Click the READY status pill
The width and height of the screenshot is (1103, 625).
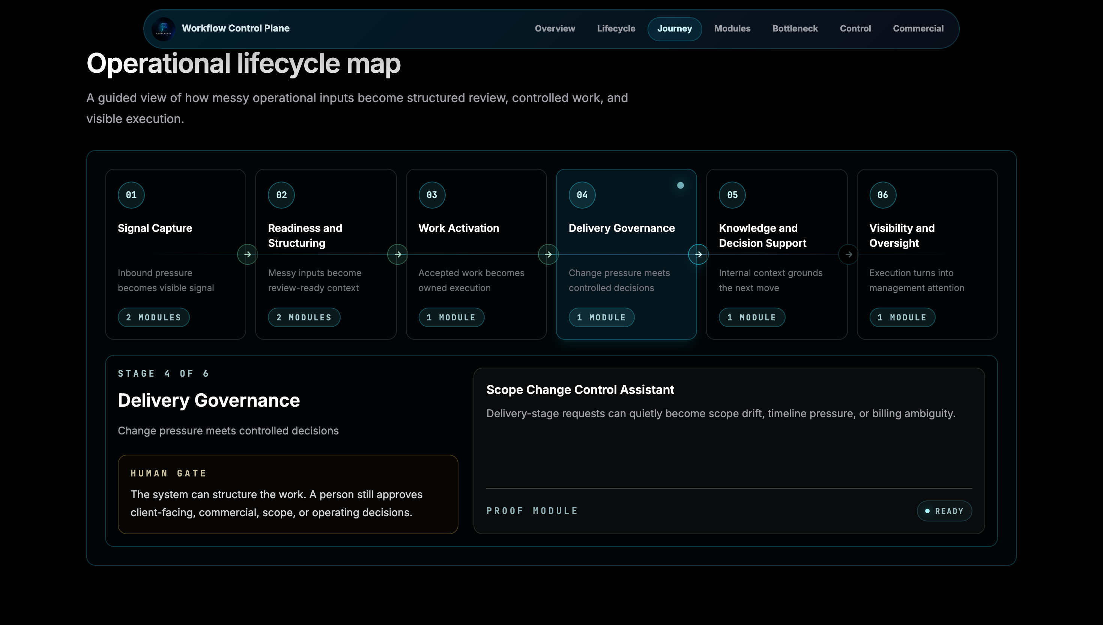pyautogui.click(x=945, y=511)
